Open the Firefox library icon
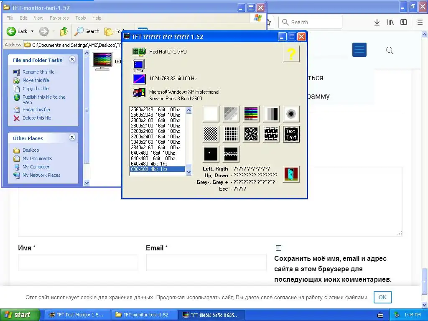This screenshot has width=428, height=321. click(390, 23)
